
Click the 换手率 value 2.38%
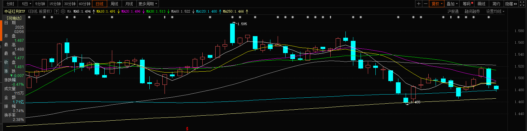coord(18,120)
